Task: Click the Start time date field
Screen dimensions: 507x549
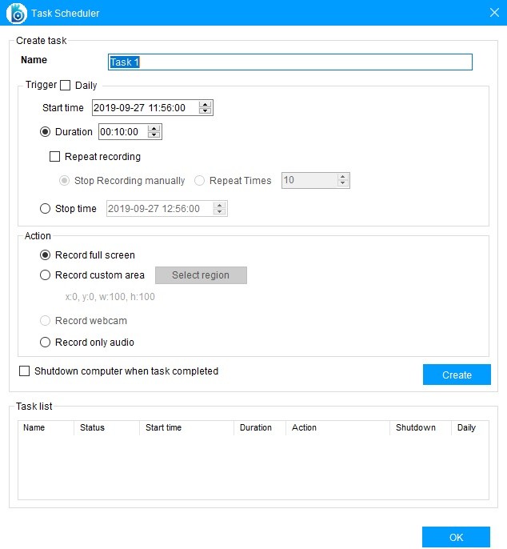Action: [x=144, y=108]
